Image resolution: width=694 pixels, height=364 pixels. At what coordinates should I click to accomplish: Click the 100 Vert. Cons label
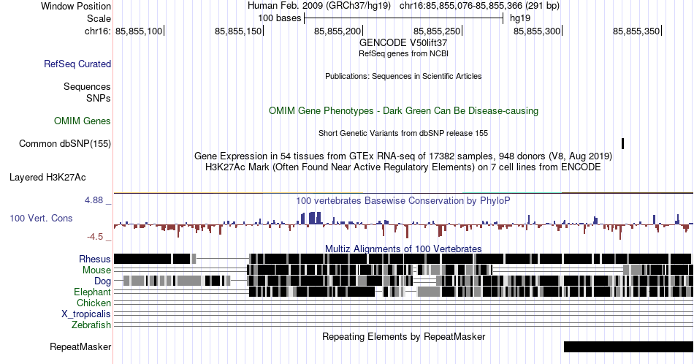pos(41,219)
